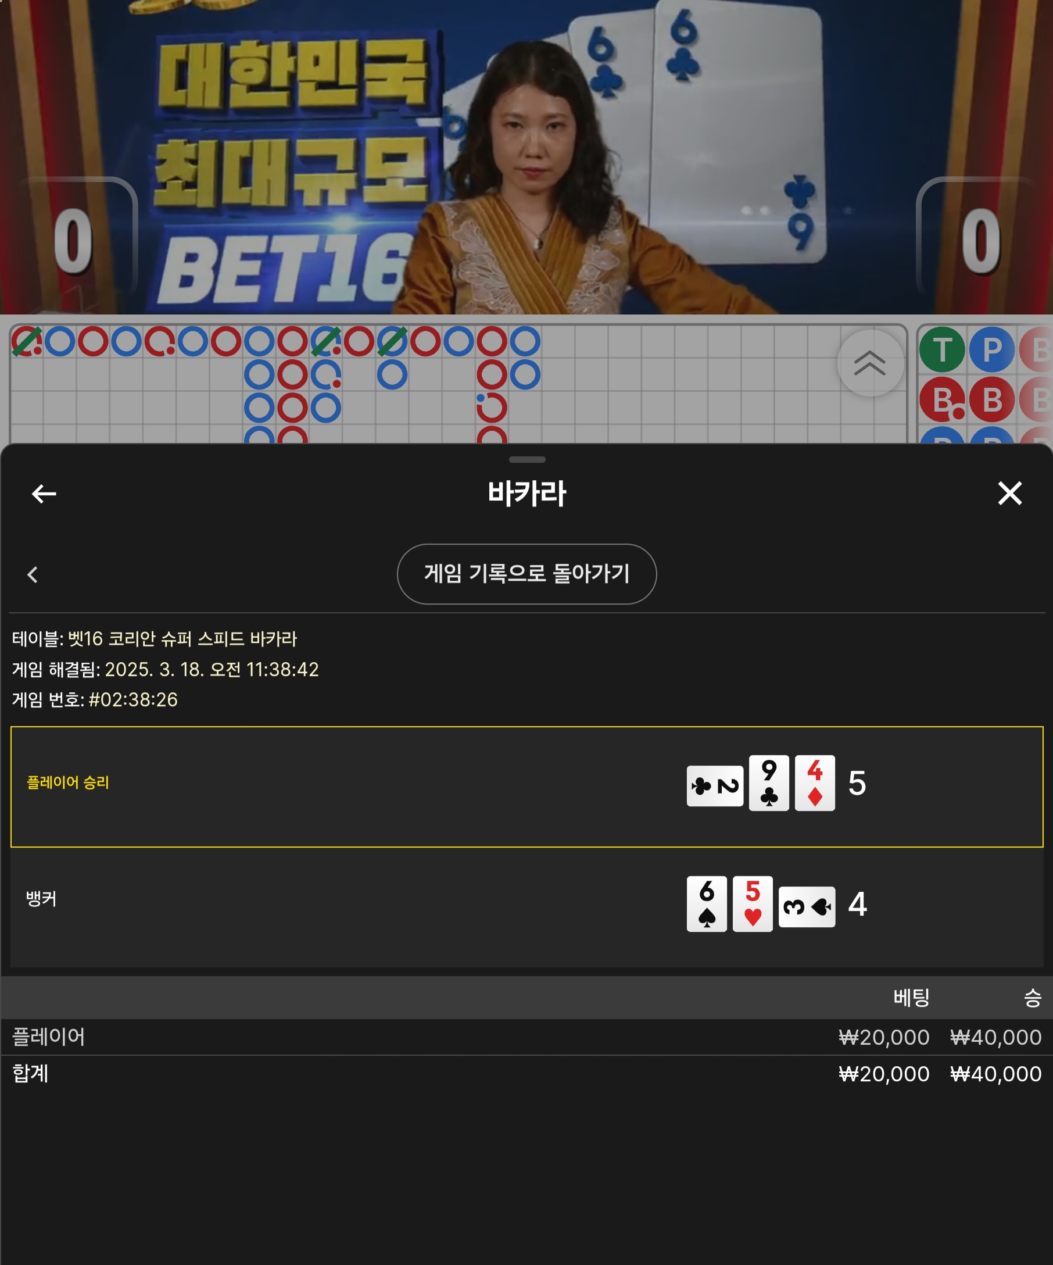The image size is (1053, 1265).
Task: Click the banker's 6 of spades card
Action: pos(707,904)
